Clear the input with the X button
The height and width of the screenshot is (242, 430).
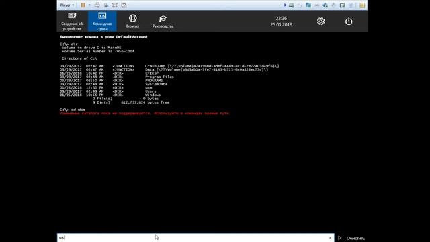pos(330,238)
